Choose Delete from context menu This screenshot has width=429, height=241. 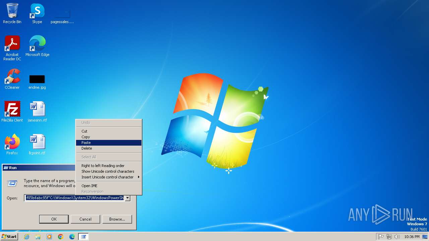click(109, 148)
